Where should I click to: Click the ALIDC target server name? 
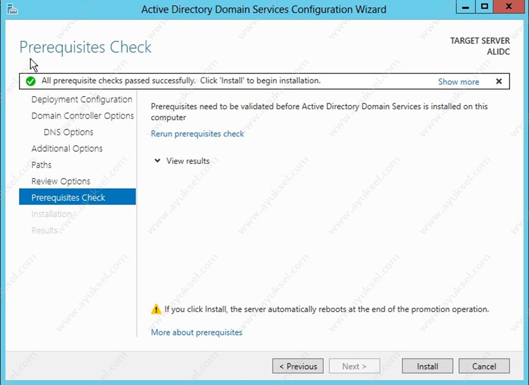498,52
